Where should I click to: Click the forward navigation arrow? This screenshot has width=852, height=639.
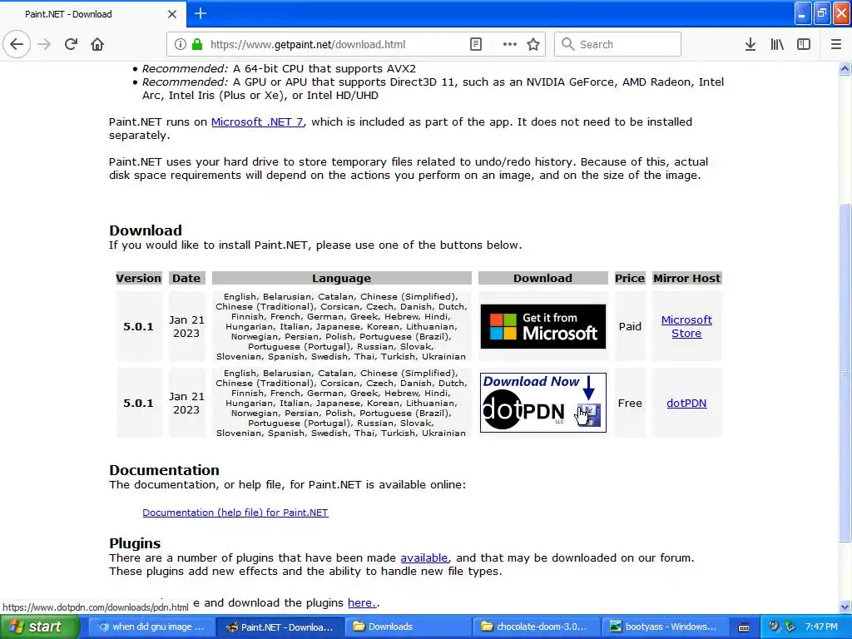(x=45, y=44)
